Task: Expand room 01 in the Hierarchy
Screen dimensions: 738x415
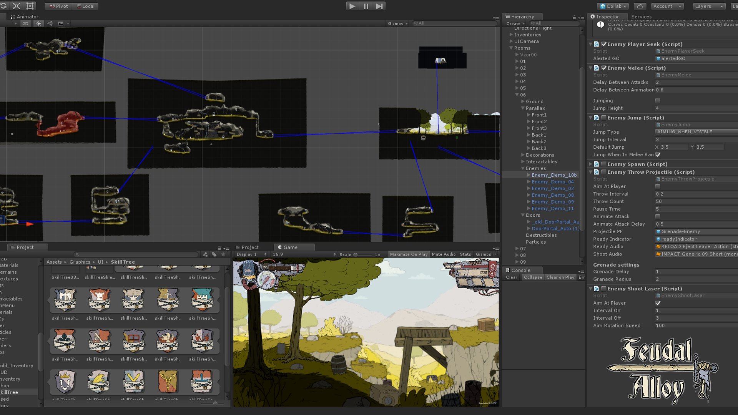Action: [x=517, y=61]
